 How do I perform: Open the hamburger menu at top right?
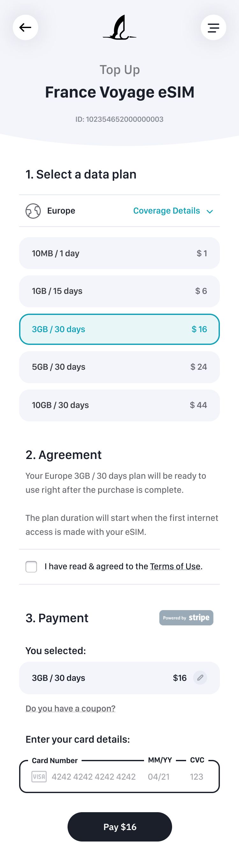[x=213, y=28]
